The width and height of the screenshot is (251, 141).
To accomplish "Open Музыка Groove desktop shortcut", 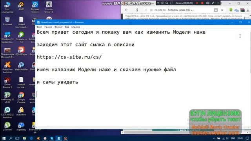I will 35,7.
